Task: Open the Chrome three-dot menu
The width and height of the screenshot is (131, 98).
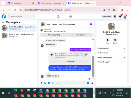Action: tap(128, 10)
